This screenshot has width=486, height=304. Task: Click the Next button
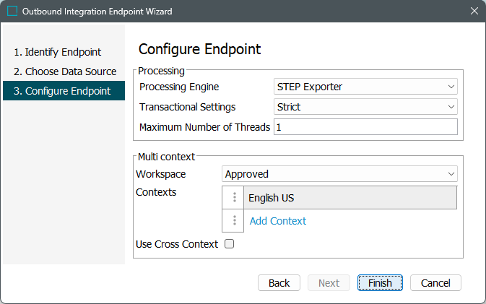[329, 282]
